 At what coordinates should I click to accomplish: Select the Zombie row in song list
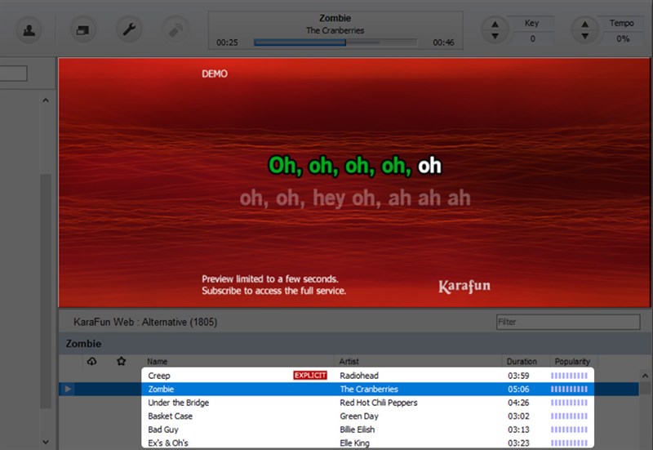point(349,390)
